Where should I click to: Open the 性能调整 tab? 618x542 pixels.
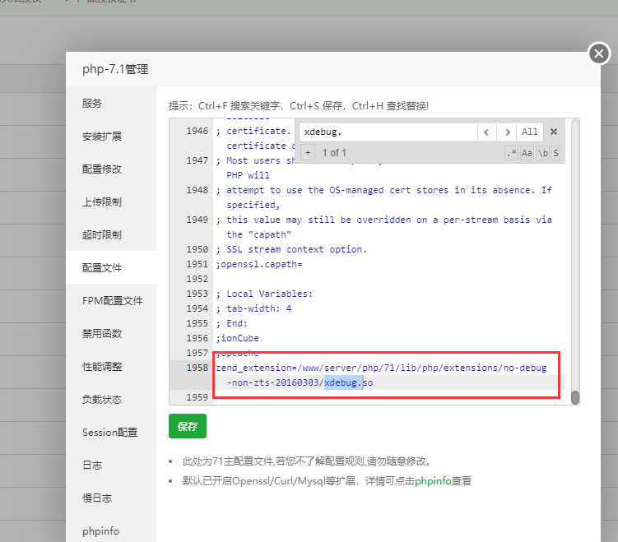[x=111, y=366]
